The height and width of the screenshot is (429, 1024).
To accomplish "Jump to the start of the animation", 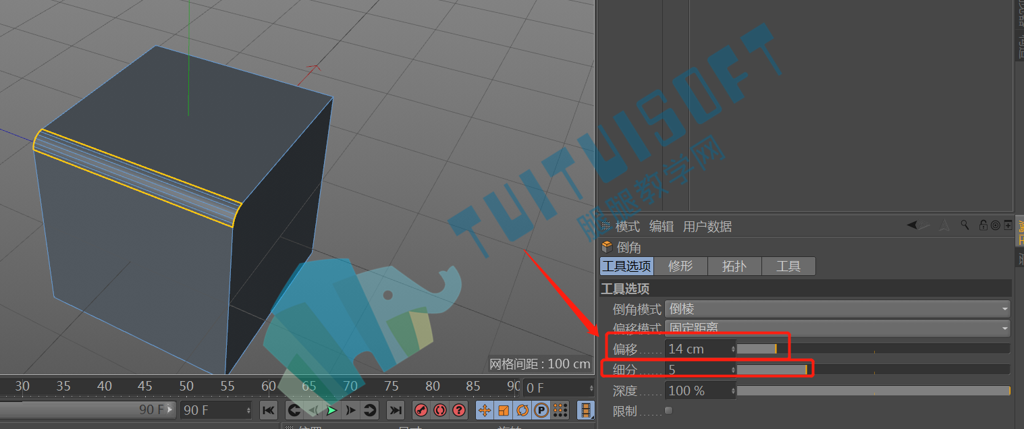I will pyautogui.click(x=268, y=409).
